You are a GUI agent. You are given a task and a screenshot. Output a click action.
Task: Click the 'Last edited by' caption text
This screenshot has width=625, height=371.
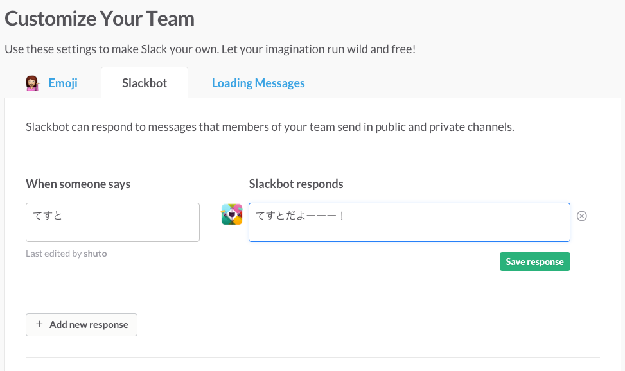pos(52,253)
